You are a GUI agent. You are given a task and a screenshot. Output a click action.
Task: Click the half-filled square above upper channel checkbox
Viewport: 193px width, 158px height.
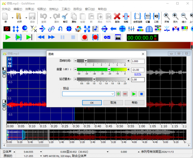pos(4,69)
